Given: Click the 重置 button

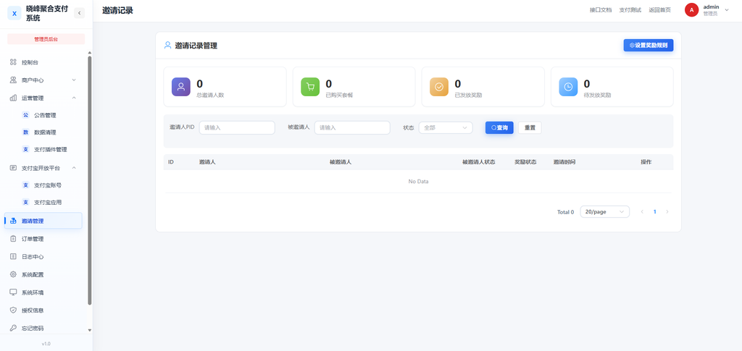Looking at the screenshot, I should click(530, 127).
